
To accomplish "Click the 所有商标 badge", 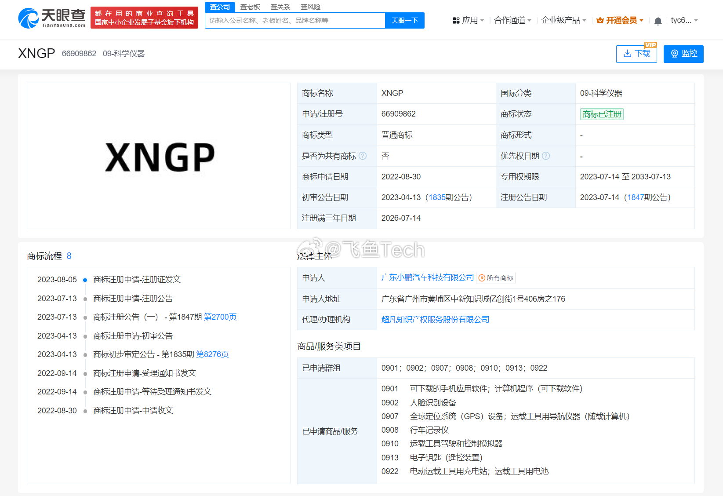I will pos(496,278).
